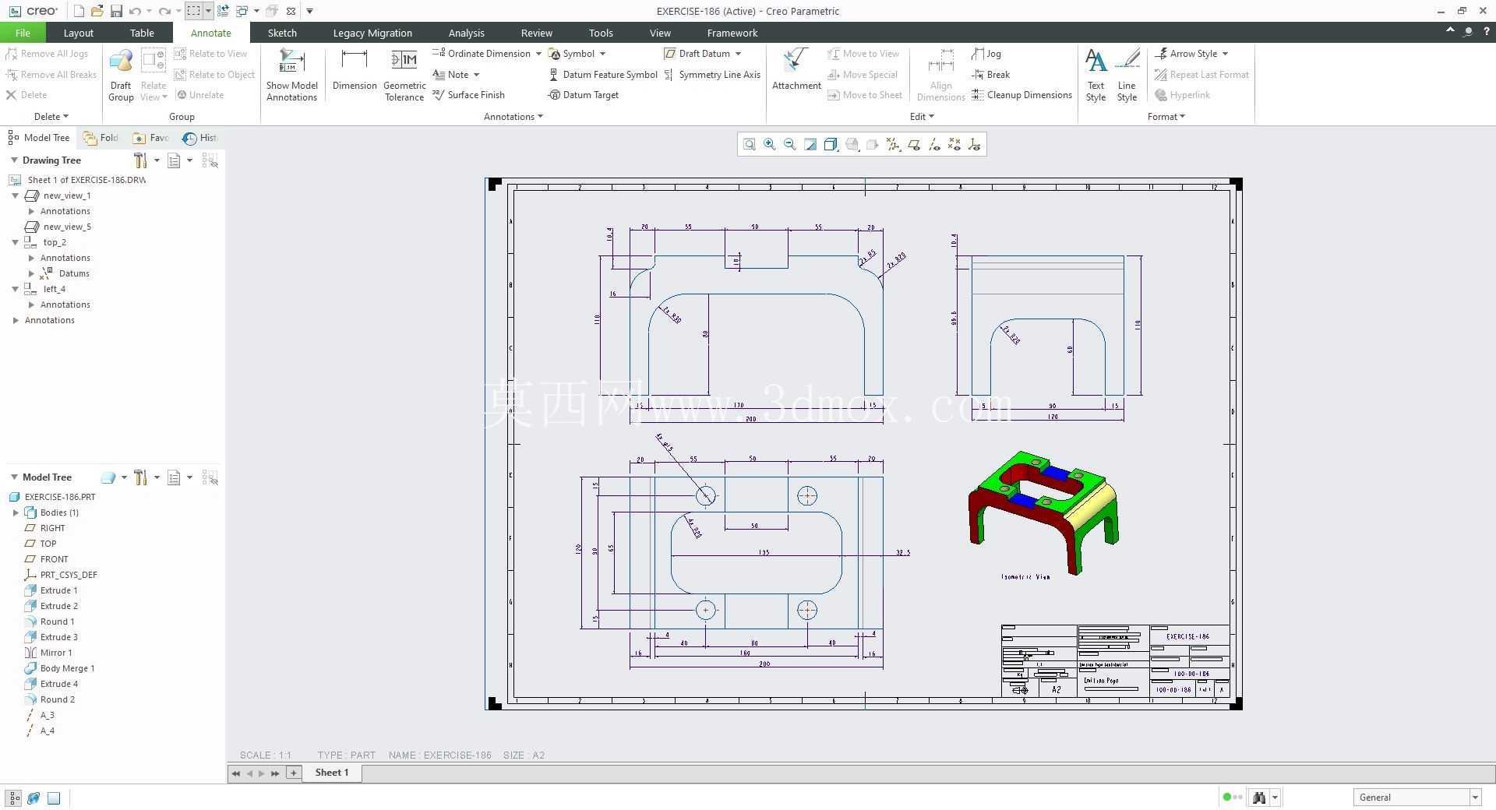
Task: Collapse the new_view_1 tree node
Action: (15, 195)
